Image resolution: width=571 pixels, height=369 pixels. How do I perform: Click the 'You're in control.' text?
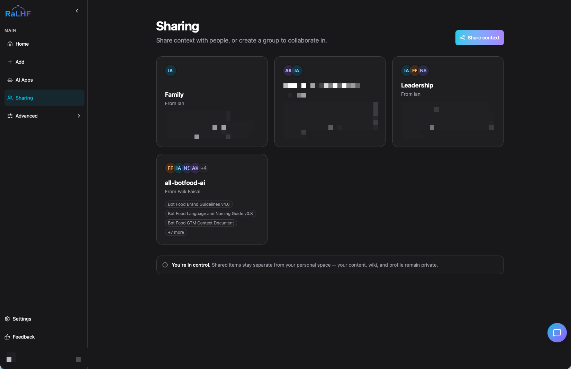click(x=191, y=265)
